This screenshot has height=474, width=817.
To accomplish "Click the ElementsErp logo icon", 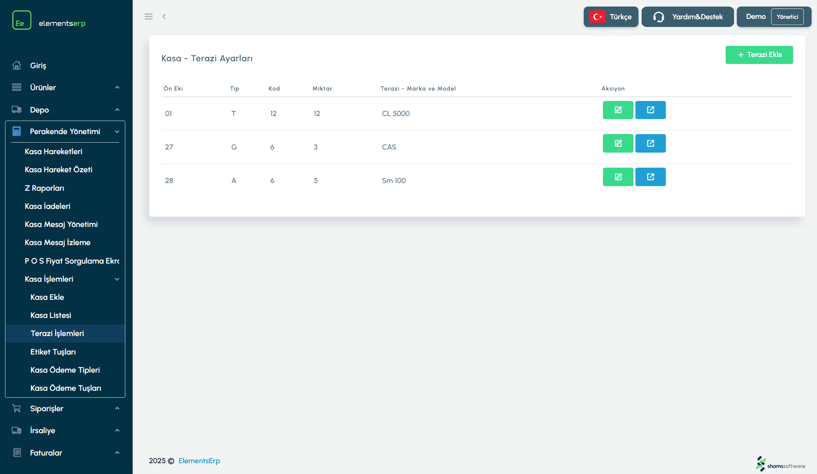I will pos(22,20).
